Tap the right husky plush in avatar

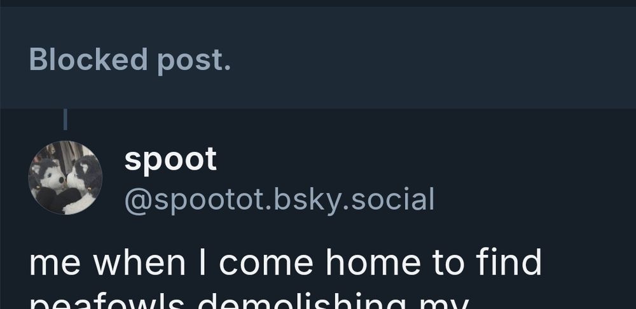tap(83, 183)
